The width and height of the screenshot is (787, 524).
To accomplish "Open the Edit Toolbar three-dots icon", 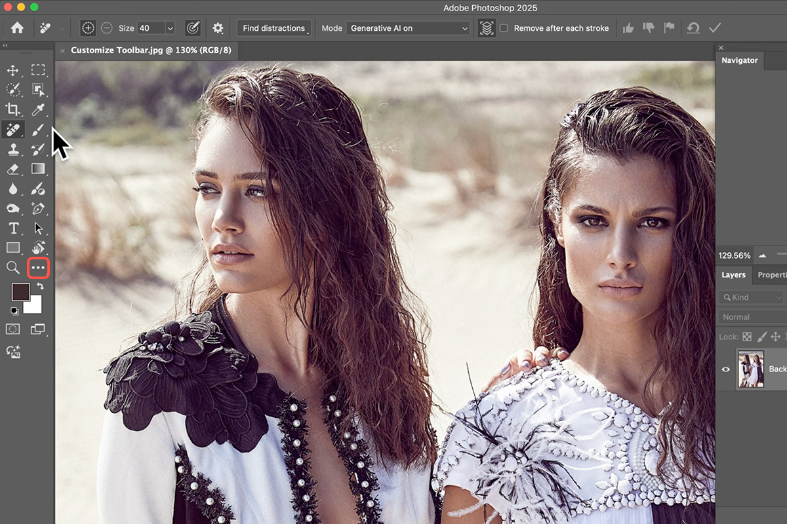I will pyautogui.click(x=38, y=268).
